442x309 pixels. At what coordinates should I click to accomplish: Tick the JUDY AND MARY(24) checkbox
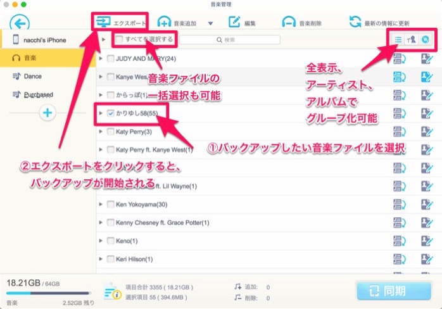point(111,59)
